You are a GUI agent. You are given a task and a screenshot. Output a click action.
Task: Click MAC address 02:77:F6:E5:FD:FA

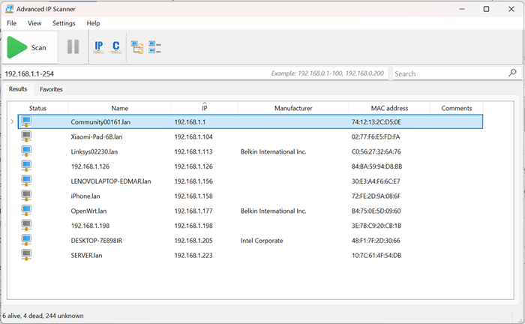pos(375,136)
